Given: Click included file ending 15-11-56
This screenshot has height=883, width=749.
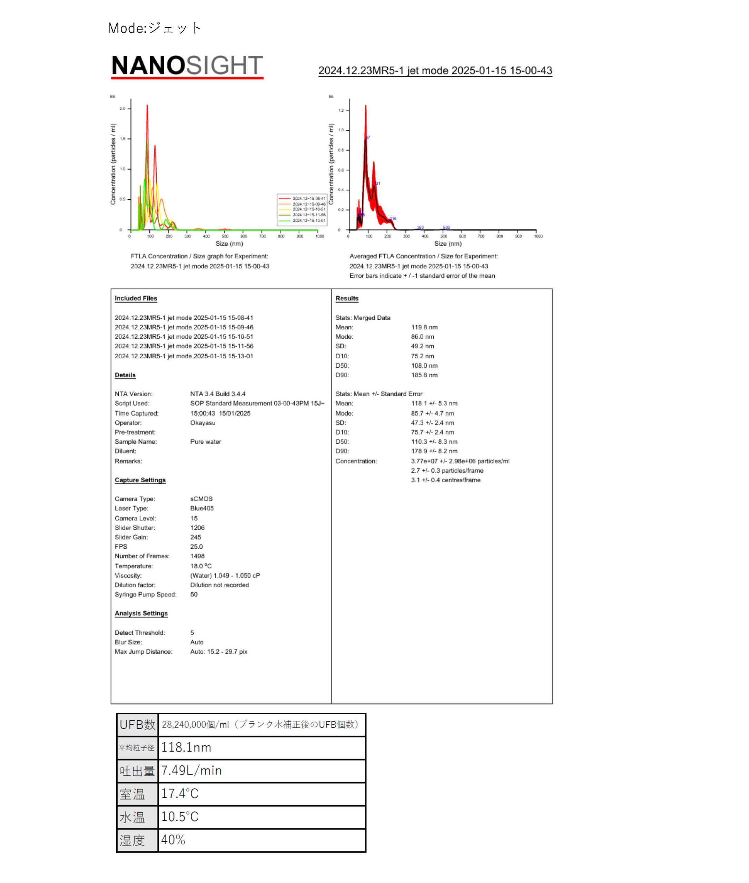Looking at the screenshot, I should point(184,346).
